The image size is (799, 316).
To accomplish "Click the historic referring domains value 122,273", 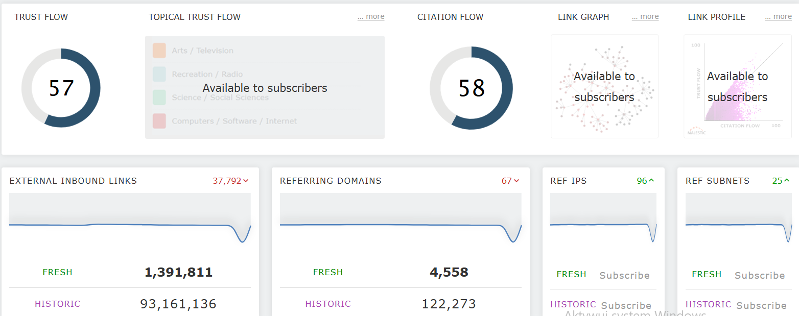I will [449, 304].
